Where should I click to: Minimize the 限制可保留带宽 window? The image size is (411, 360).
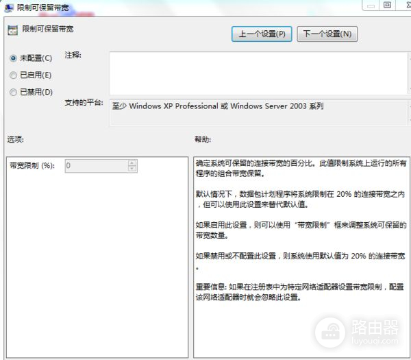371,5
